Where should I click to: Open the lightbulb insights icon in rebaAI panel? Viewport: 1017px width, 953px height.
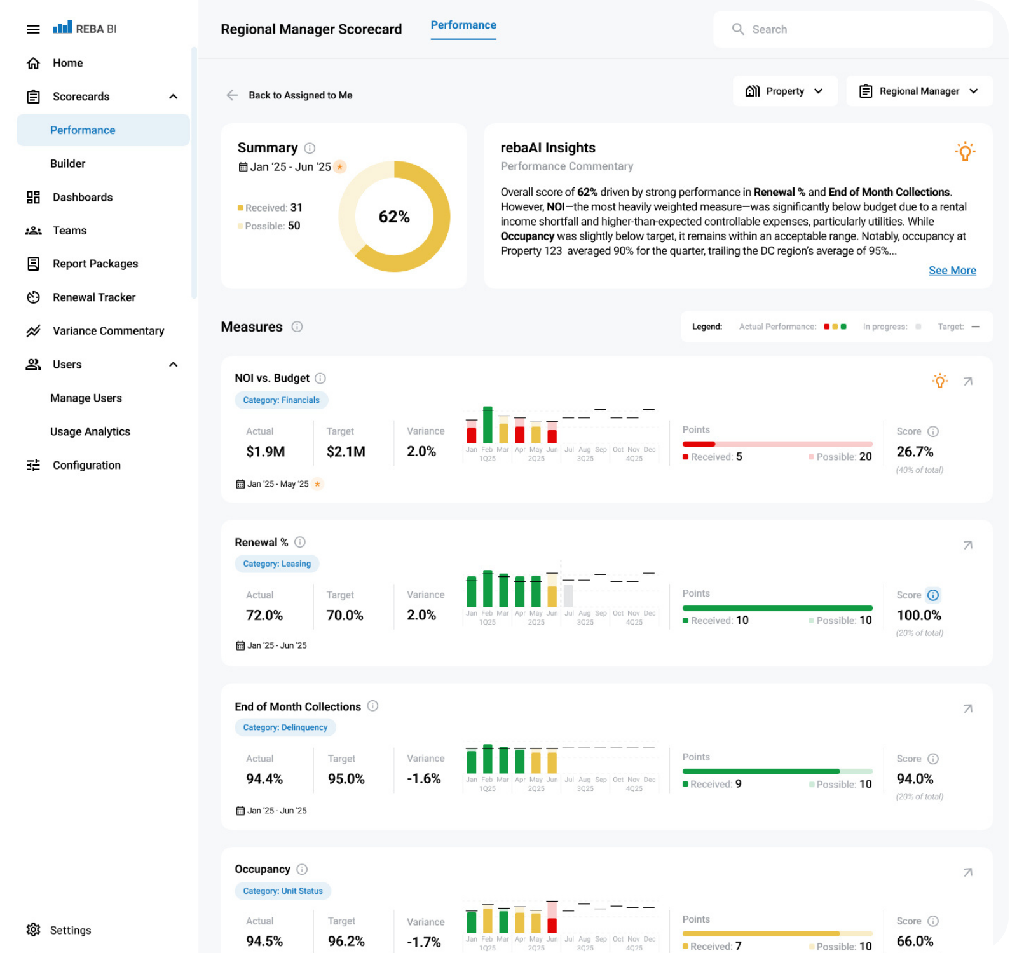(964, 151)
